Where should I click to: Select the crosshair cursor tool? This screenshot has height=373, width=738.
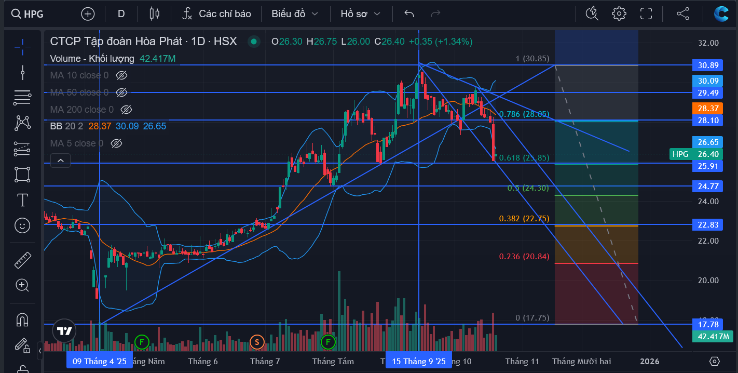(22, 47)
